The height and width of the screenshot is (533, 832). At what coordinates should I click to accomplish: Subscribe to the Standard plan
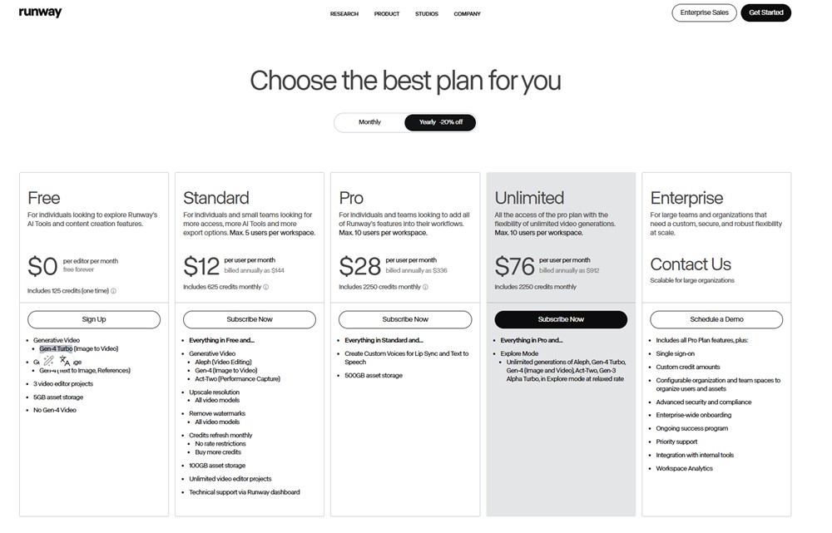click(x=250, y=319)
